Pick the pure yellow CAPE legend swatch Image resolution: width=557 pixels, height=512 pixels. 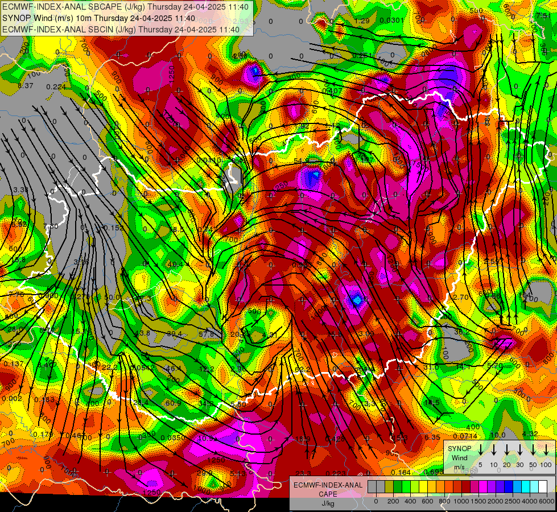pos(423,487)
